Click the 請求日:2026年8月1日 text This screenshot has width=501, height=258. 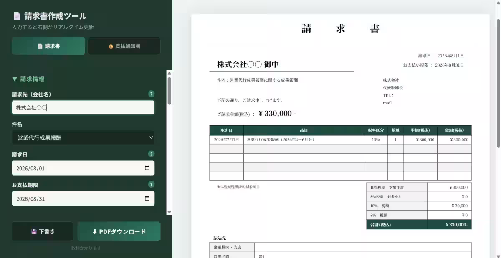coord(441,56)
